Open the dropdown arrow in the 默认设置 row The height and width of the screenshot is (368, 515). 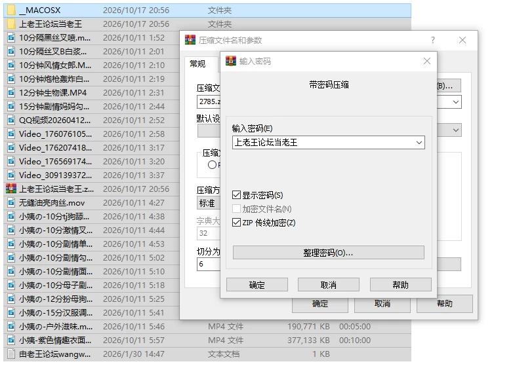(x=456, y=130)
